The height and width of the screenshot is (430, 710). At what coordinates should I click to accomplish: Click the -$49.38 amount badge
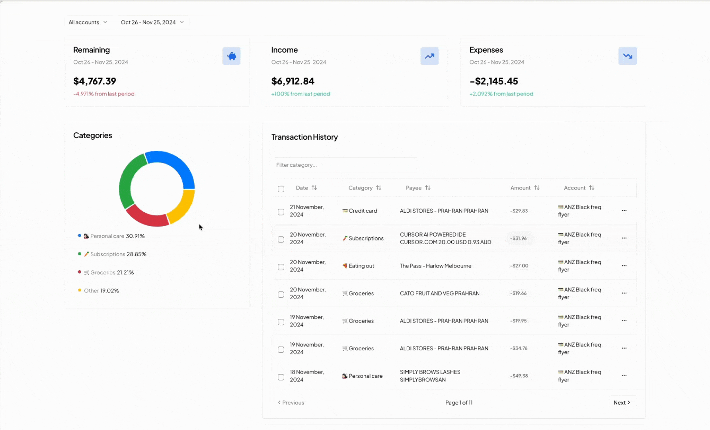coord(519,376)
